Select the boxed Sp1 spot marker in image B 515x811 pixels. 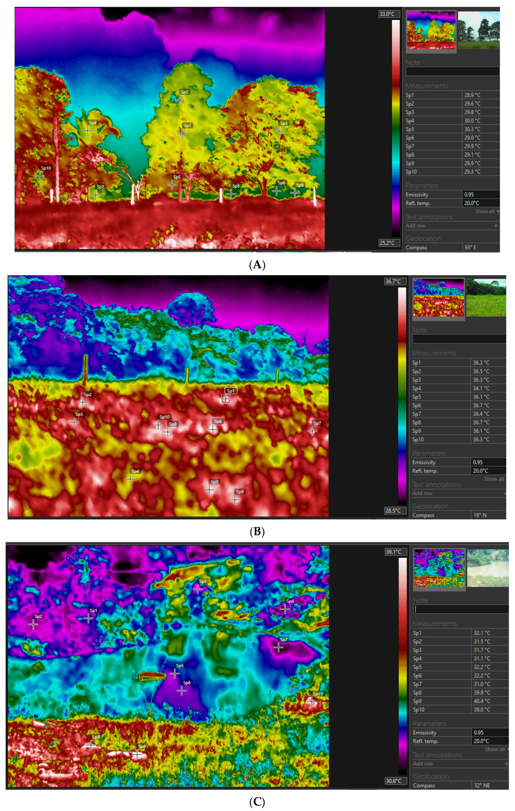click(x=226, y=398)
